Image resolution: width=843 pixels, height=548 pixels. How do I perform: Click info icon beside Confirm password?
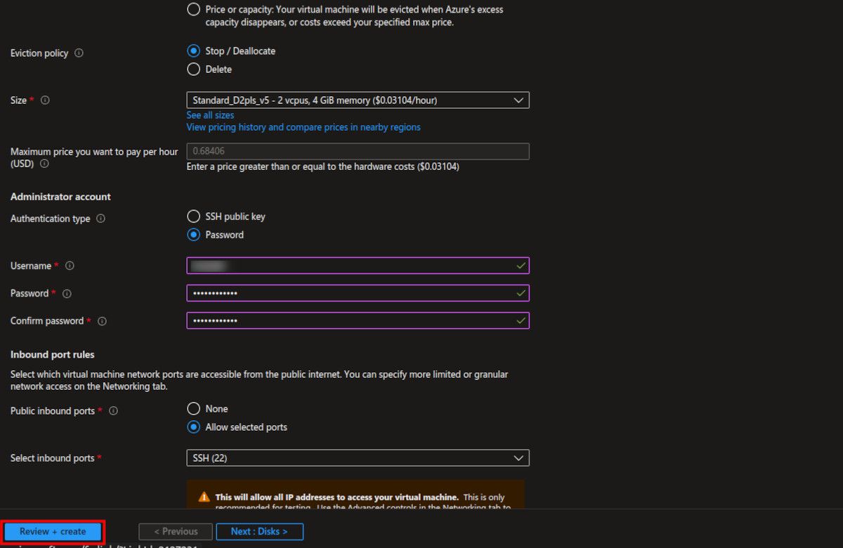pos(102,321)
